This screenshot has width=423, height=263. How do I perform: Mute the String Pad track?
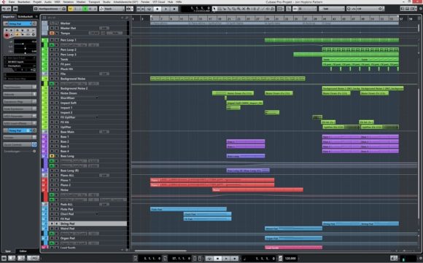(x=52, y=224)
